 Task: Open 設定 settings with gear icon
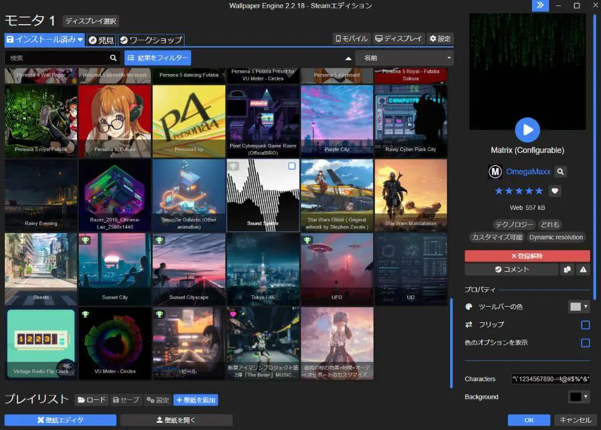point(440,38)
